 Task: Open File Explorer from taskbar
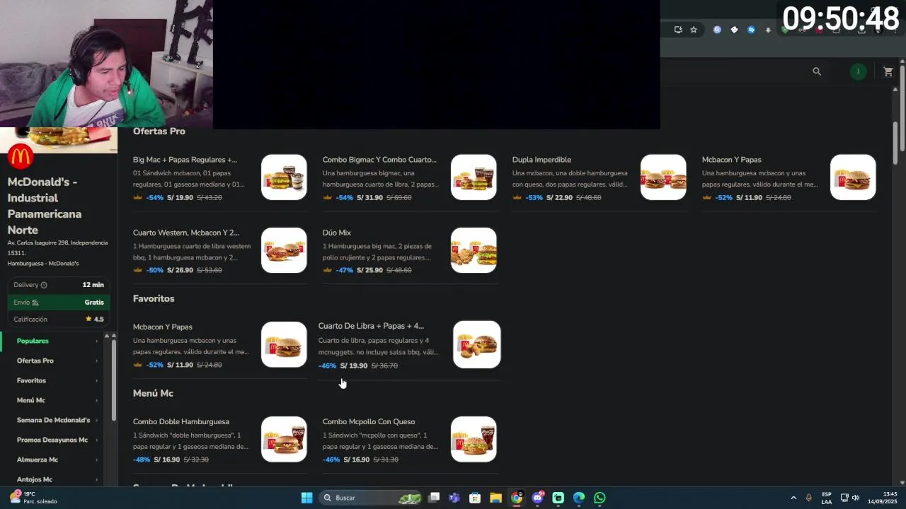(495, 498)
